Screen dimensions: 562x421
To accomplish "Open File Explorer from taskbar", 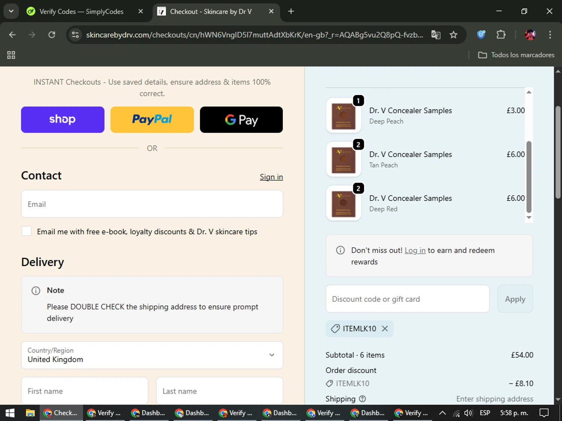I will coord(30,413).
